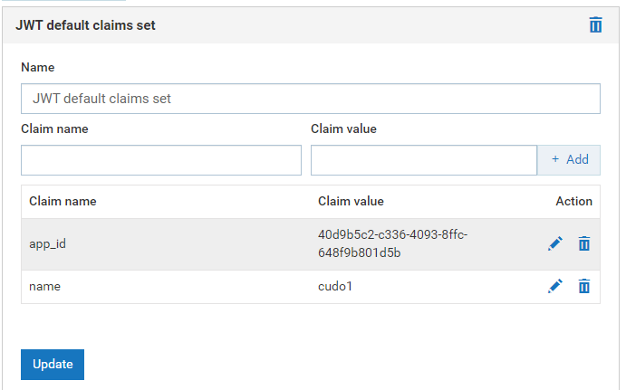
Task: Select the app_id cell in table
Action: pos(48,243)
